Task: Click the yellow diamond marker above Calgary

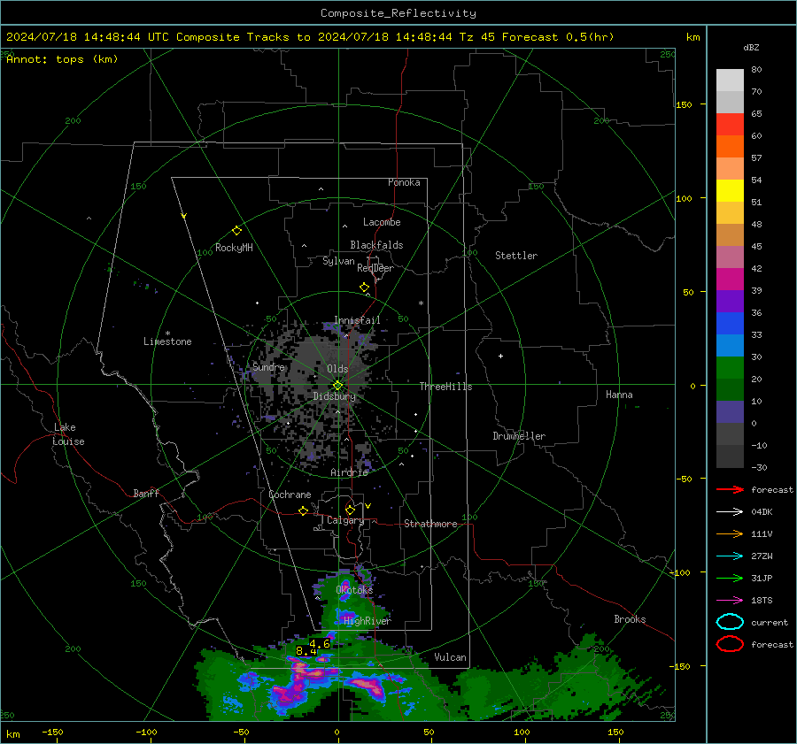Action: [x=350, y=510]
